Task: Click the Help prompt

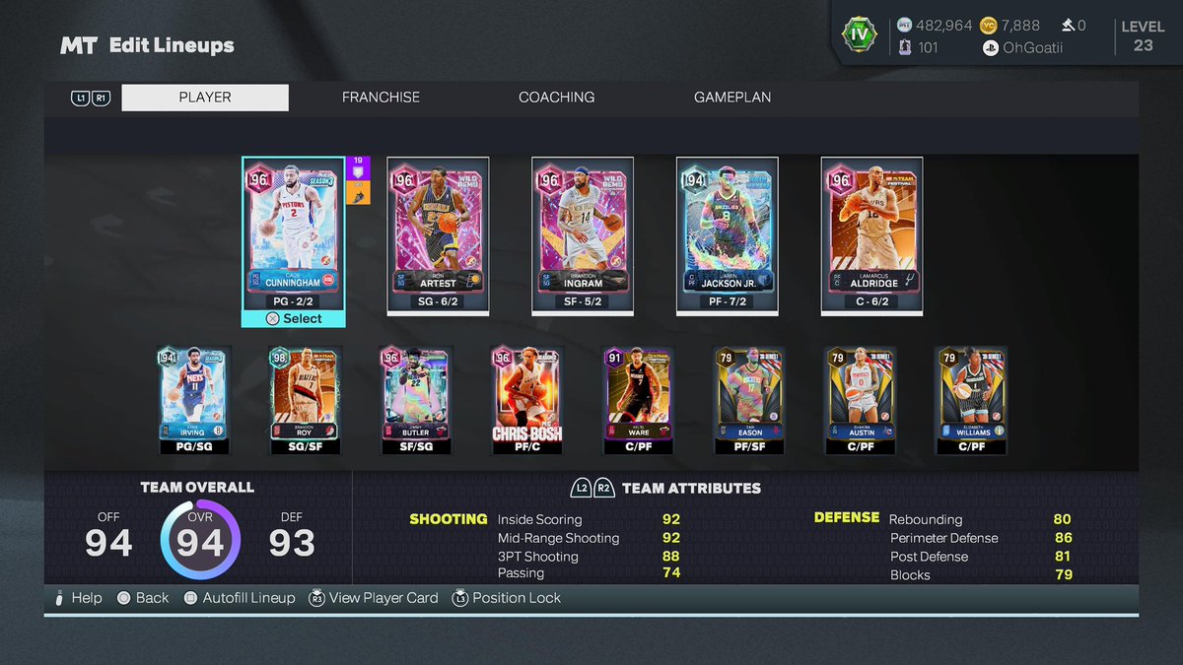Action: (x=78, y=598)
